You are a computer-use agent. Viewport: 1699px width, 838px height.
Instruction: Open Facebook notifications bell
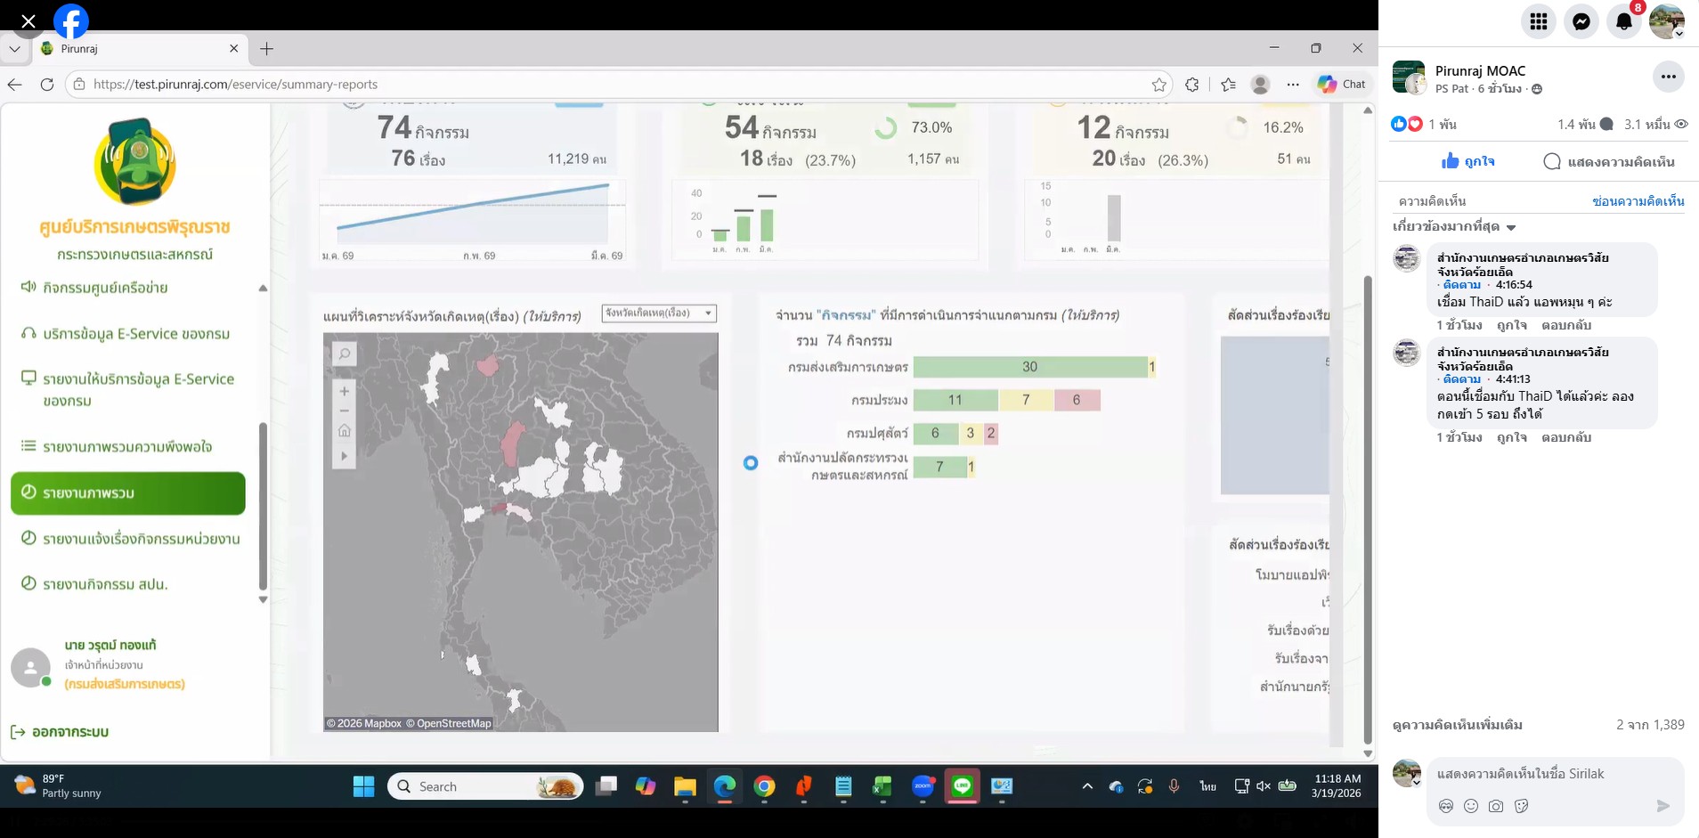[x=1624, y=22]
